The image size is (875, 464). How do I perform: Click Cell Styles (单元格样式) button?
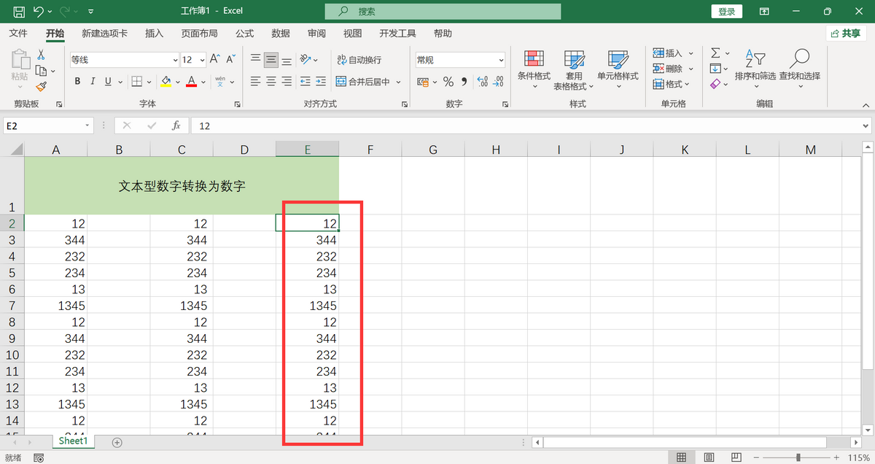[x=618, y=70]
